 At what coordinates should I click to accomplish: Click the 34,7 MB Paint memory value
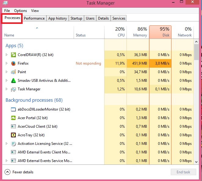(141, 72)
